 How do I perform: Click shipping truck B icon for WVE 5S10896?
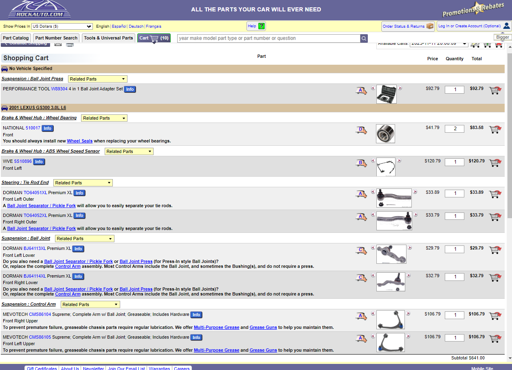pyautogui.click(x=361, y=163)
